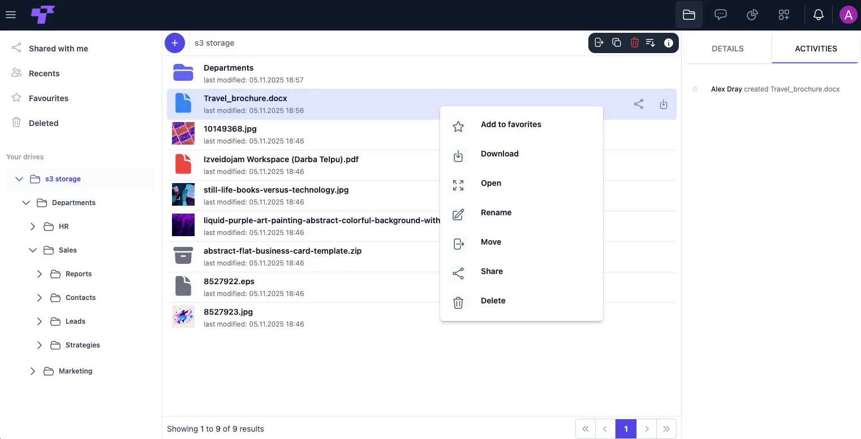
Task: Click the next page arrow button
Action: click(647, 429)
